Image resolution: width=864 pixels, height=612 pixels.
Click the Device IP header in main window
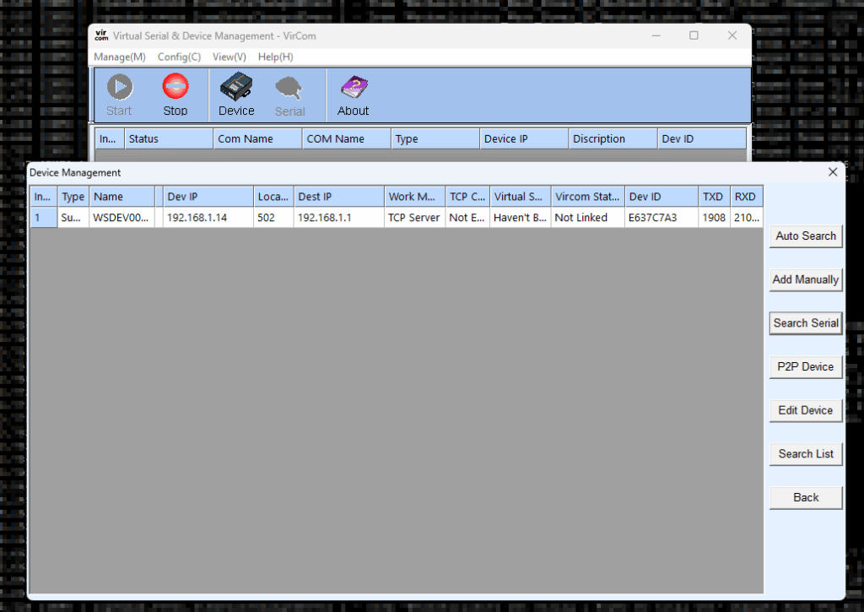tap(524, 139)
